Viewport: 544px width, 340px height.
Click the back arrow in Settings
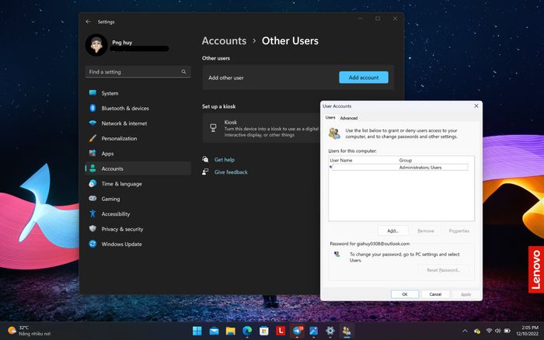coord(88,22)
